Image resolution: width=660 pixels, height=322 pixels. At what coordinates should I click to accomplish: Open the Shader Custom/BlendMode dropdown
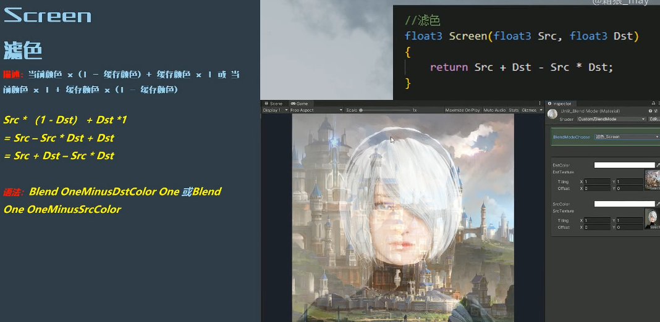click(x=611, y=120)
